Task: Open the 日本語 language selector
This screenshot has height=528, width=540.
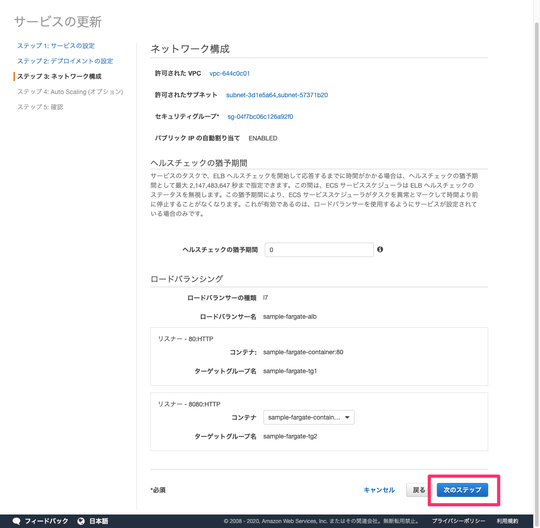Action: 99,521
